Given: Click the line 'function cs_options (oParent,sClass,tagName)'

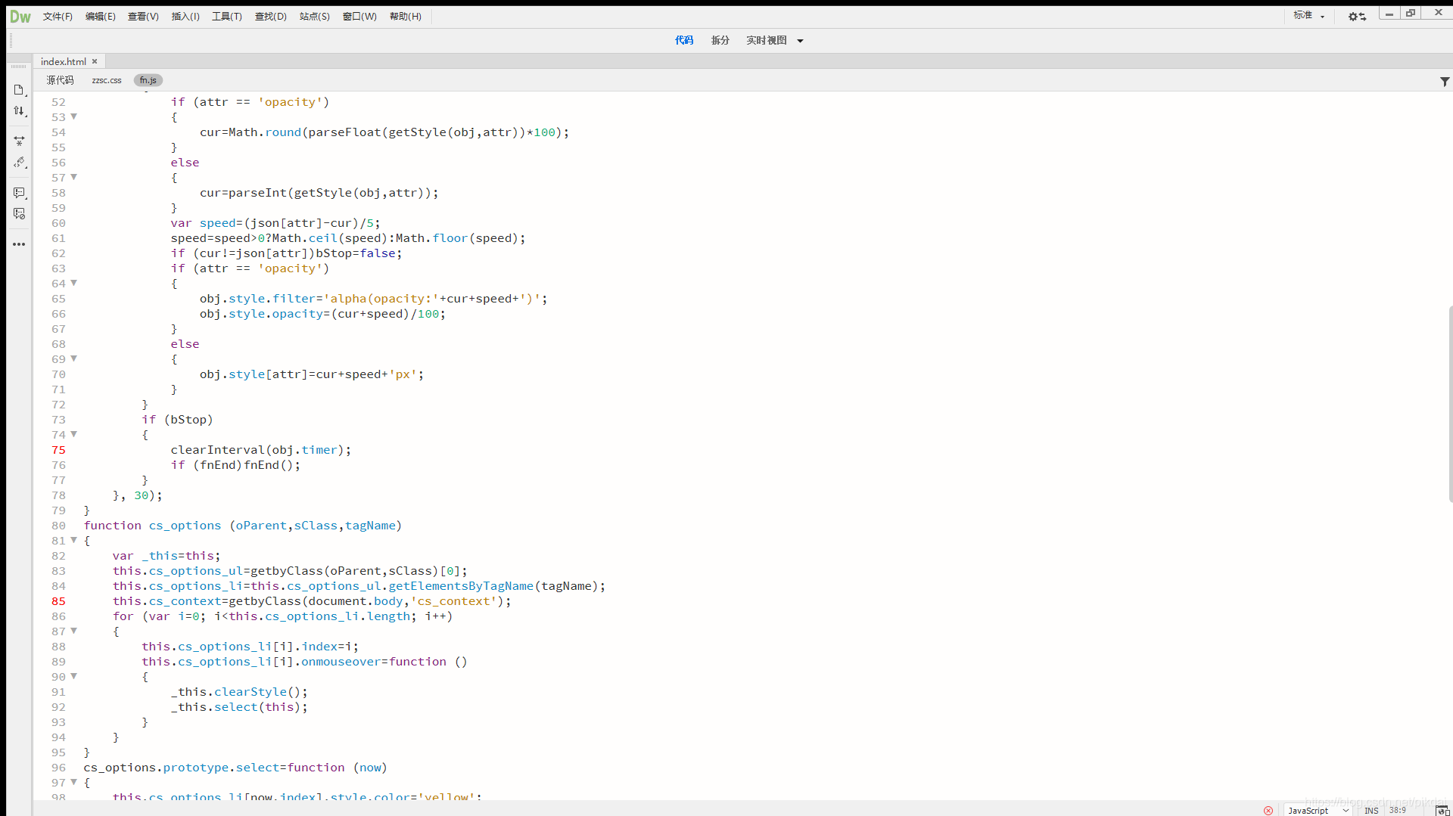Looking at the screenshot, I should pos(242,526).
